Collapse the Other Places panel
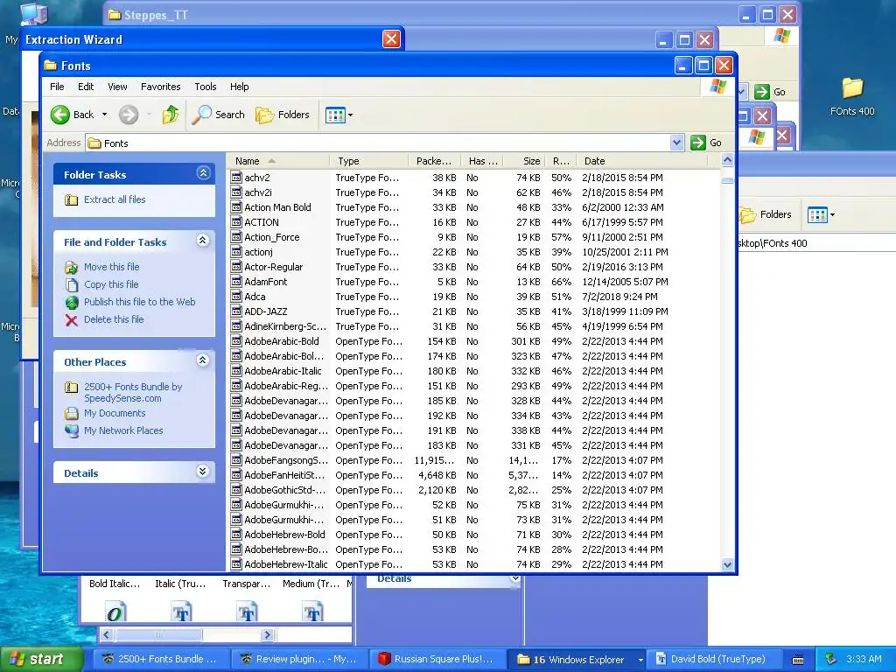This screenshot has width=896, height=672. tap(203, 360)
